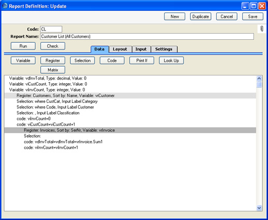Open the Input tab
Image resolution: width=268 pixels, height=220 pixels.
(x=141, y=49)
